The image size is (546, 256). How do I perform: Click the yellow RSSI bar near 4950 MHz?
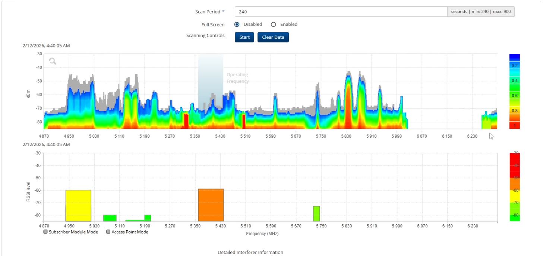coord(78,205)
